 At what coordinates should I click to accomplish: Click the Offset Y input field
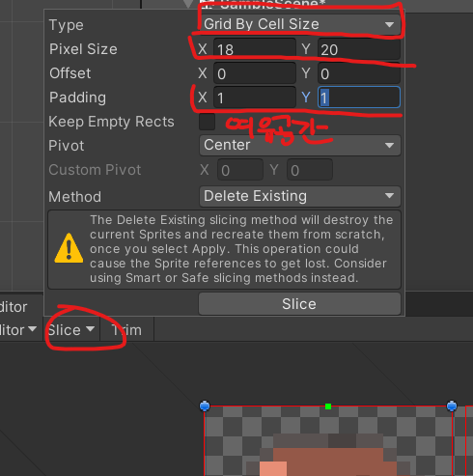[x=359, y=73]
